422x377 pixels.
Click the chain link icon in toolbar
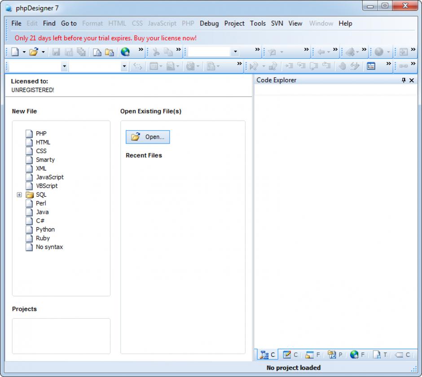tap(403, 66)
